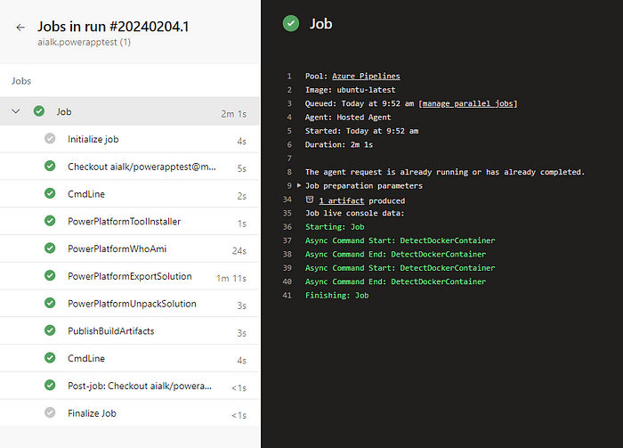Select the PowerPlatformExportSolution step
Image resolution: width=623 pixels, height=448 pixels.
point(130,276)
